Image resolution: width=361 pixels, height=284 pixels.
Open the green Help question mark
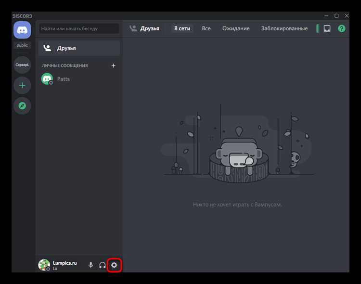(x=341, y=28)
